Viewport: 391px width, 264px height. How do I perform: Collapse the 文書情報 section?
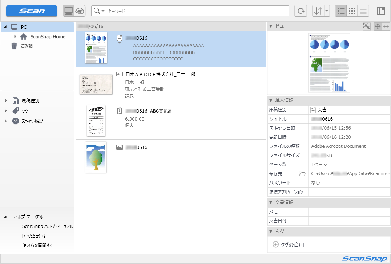point(271,202)
